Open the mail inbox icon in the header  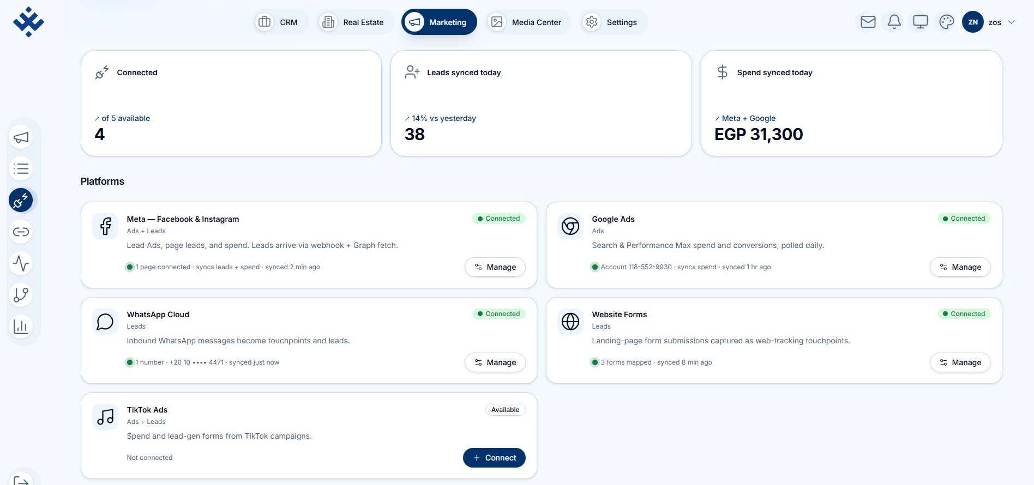click(868, 22)
